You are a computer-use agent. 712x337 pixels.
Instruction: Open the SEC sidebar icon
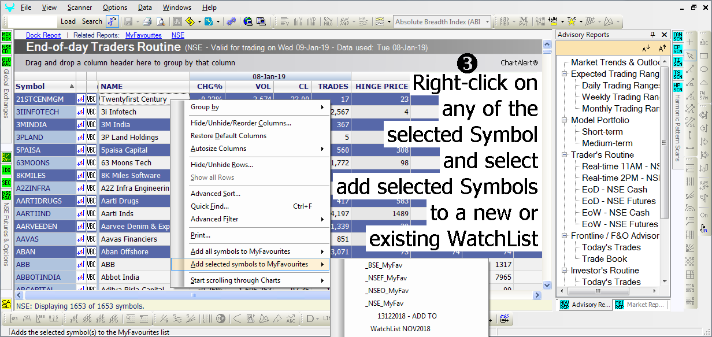pos(6,183)
